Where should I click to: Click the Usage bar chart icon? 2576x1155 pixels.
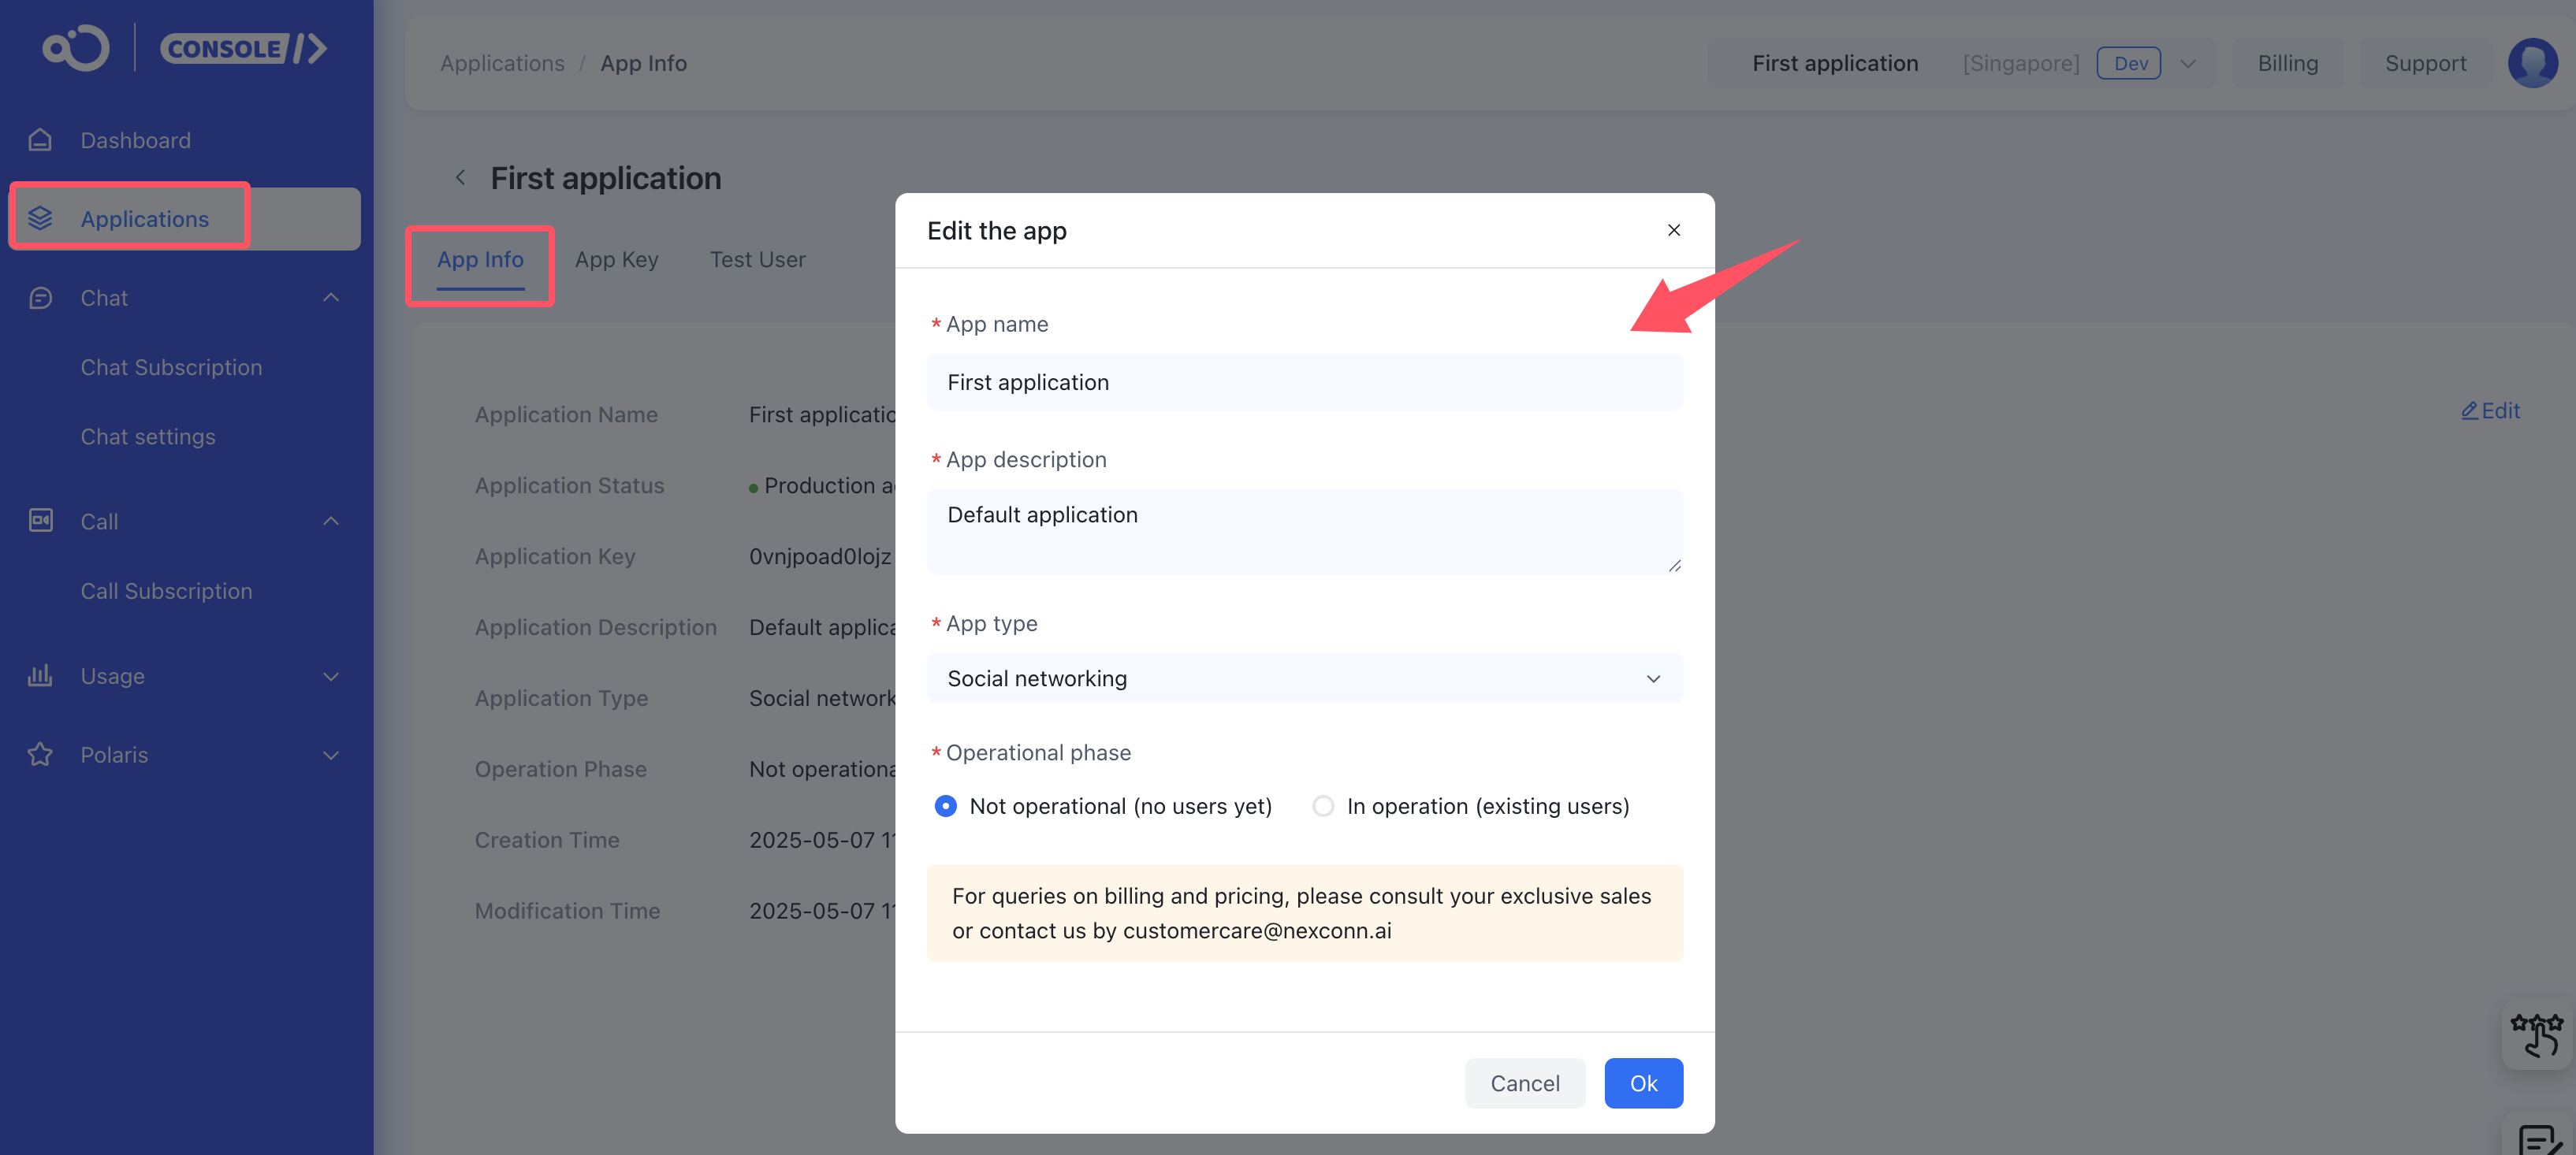(x=40, y=675)
